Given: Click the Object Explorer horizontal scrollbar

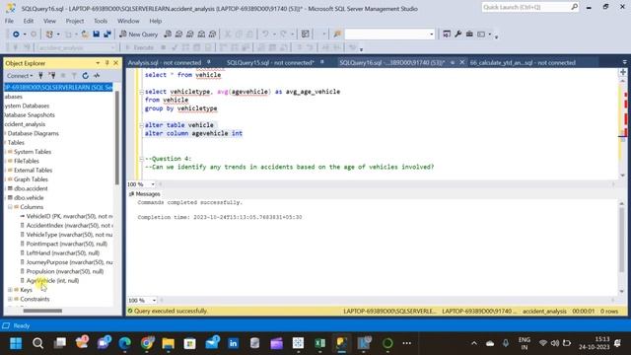Looking at the screenshot, I should [x=42, y=311].
